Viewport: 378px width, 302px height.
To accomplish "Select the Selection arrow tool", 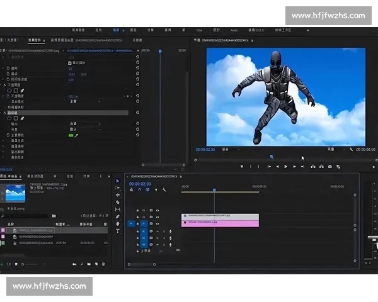I will click(x=118, y=181).
